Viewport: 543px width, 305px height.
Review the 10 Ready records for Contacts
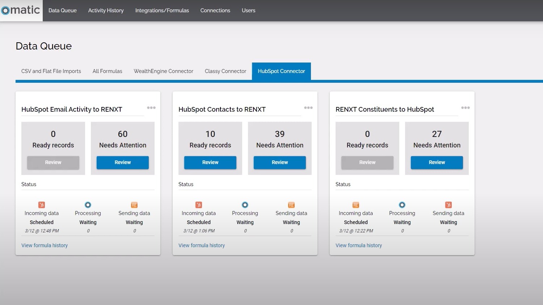[210, 163]
